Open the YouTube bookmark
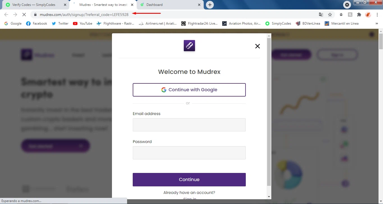The width and height of the screenshot is (383, 204). pyautogui.click(x=82, y=24)
